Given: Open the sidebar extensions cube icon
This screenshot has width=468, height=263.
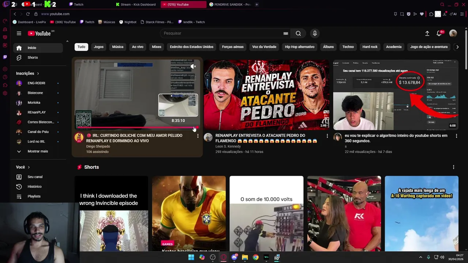Looking at the screenshot, I should 5,85.
